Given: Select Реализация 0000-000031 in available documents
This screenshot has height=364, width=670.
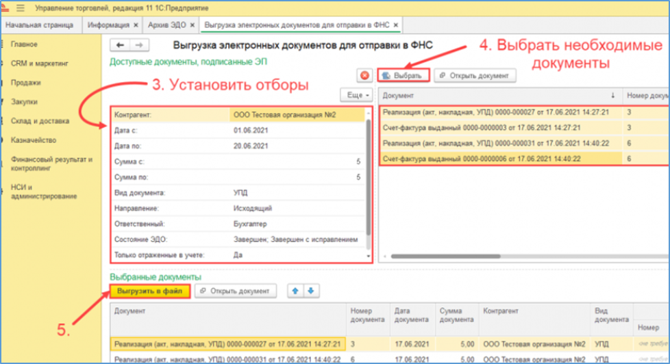Looking at the screenshot, I should (x=496, y=143).
